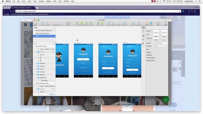Click the Backward arrange icon
Viewport: 203px width, 114px height.
(x=139, y=23)
